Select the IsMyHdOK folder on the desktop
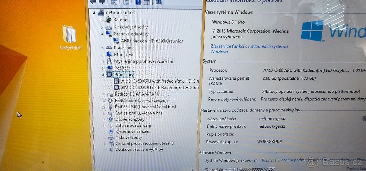The image size is (366, 171). tap(70, 37)
